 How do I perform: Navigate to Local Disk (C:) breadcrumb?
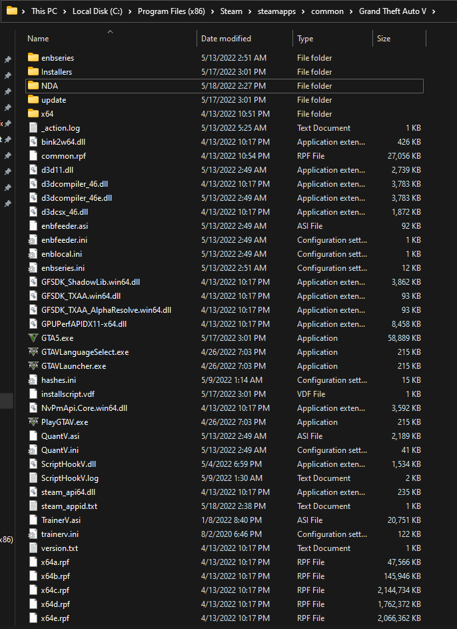pos(97,11)
